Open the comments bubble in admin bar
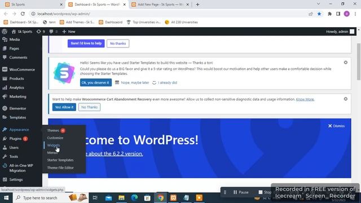The image size is (361, 203). point(53,32)
